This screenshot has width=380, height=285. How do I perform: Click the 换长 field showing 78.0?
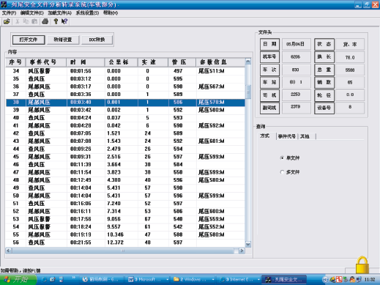pos(350,57)
